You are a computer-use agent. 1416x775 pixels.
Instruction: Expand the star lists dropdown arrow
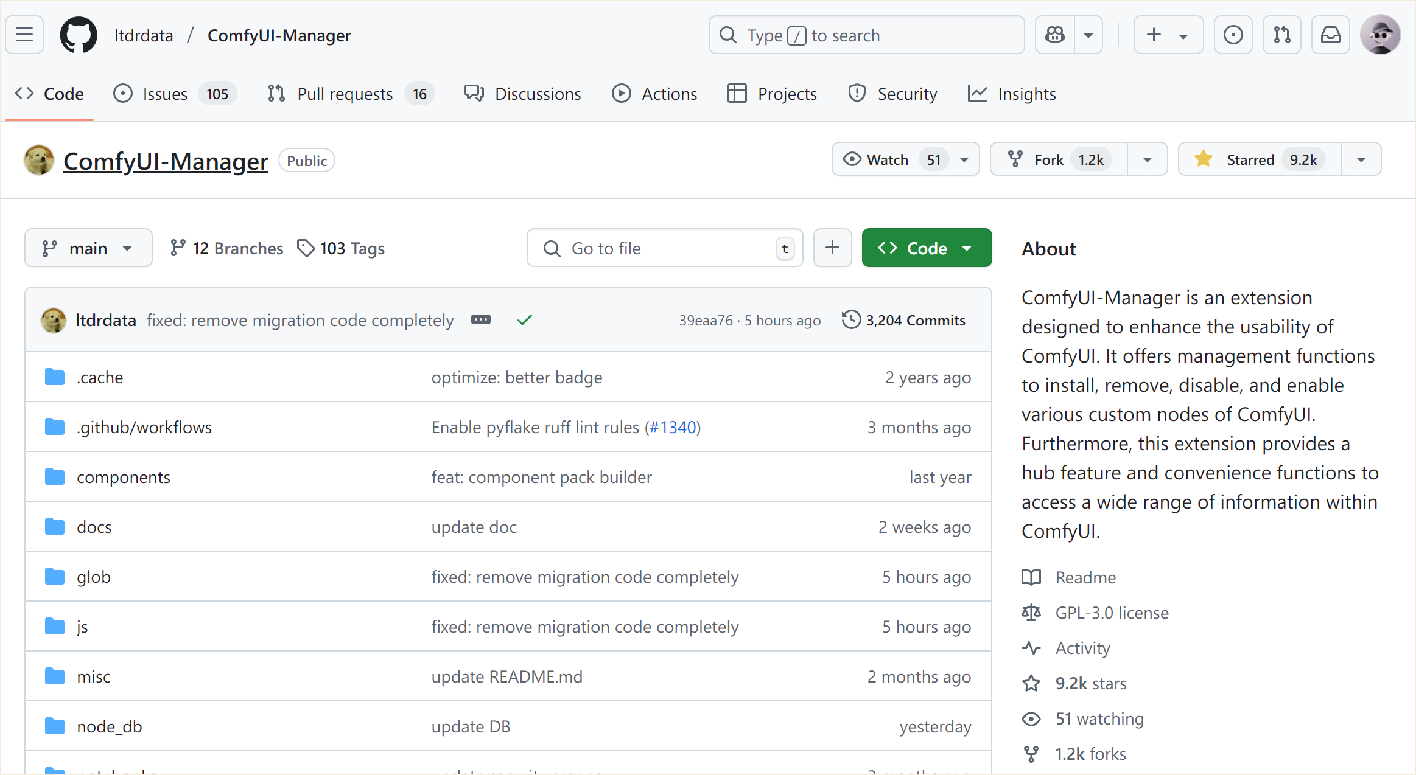(1361, 159)
